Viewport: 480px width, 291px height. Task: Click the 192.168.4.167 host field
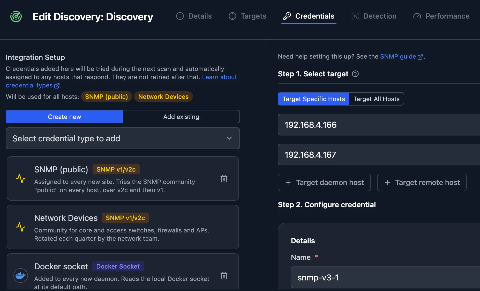[379, 155]
